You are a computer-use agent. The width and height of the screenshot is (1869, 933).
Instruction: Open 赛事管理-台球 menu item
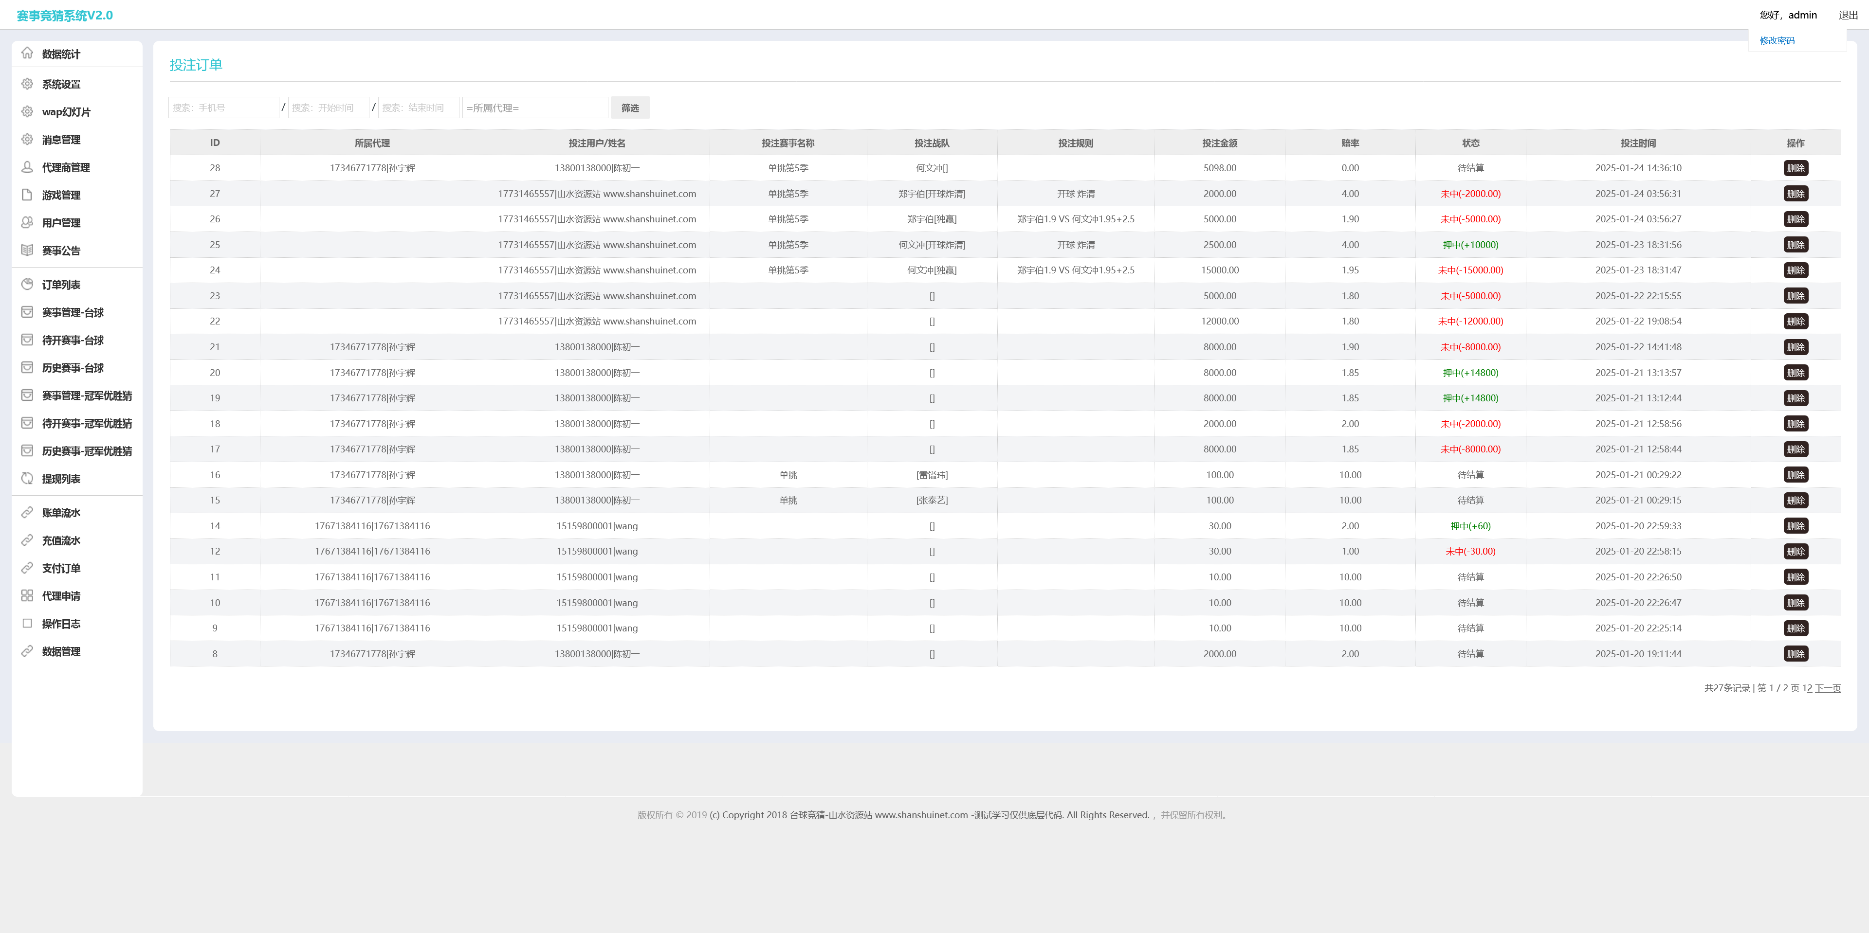(x=73, y=312)
